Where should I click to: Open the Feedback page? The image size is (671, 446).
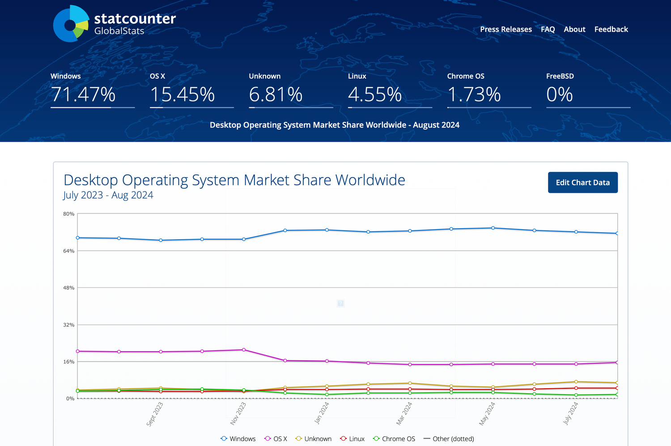tap(611, 30)
